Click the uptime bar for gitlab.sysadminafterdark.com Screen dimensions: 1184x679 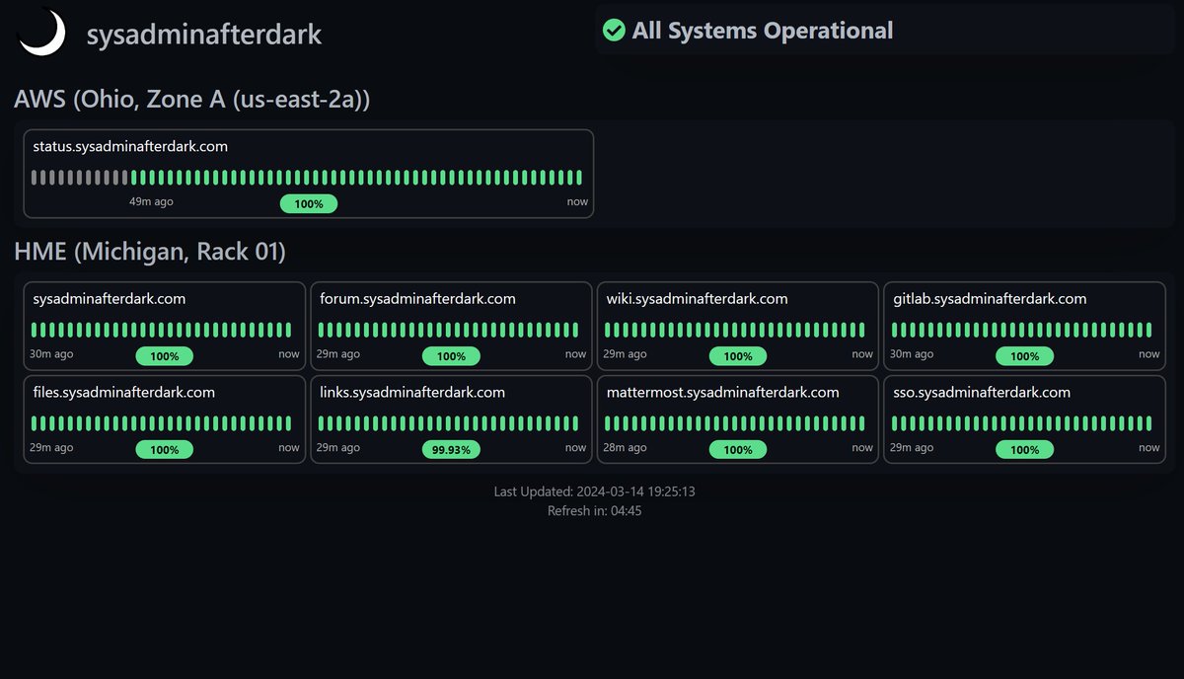coord(1023,330)
